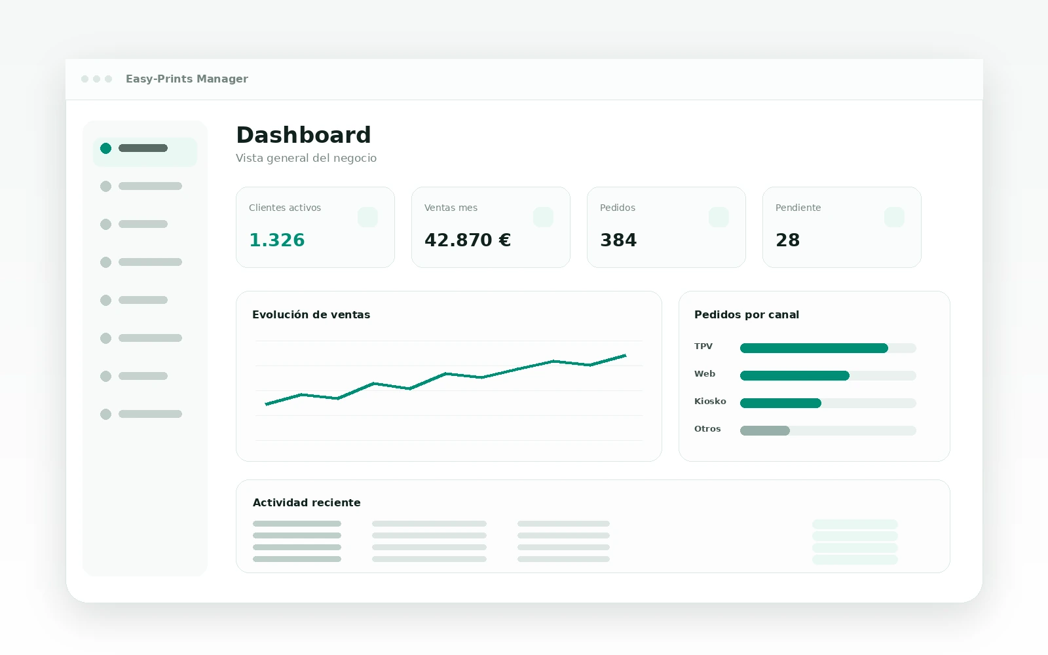
Task: Click the "Web" channel label
Action: pos(705,374)
